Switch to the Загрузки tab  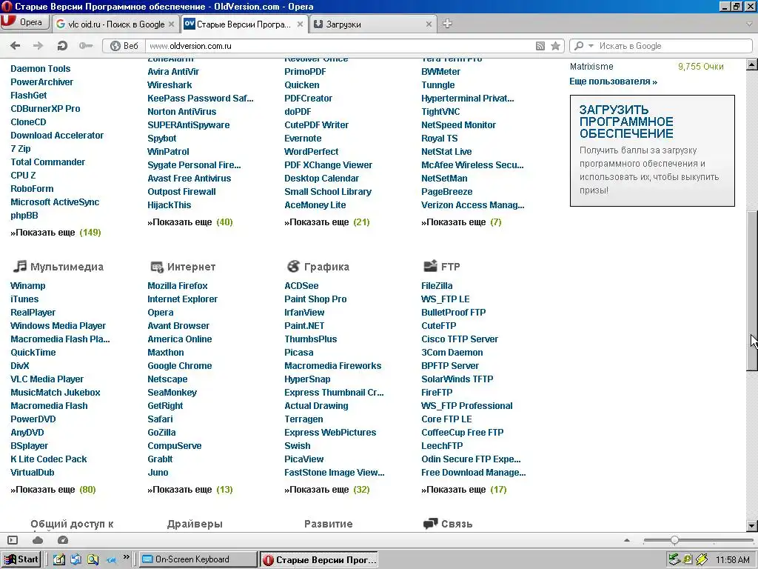pyautogui.click(x=373, y=24)
